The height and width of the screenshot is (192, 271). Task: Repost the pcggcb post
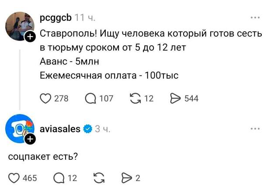136,98
